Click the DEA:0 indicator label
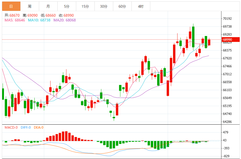The width and height of the screenshot is (241, 159). pos(39,128)
